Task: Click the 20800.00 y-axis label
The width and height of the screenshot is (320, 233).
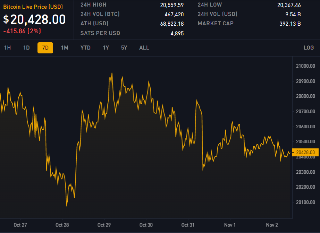Action: 305,96
